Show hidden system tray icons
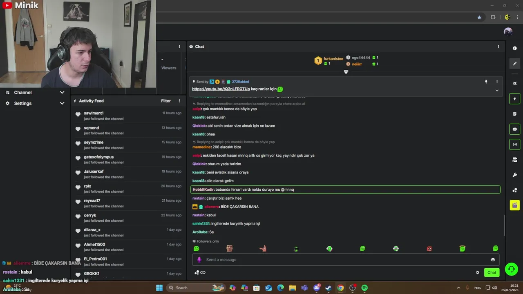Viewport: 523px width, 294px height. tap(458, 288)
